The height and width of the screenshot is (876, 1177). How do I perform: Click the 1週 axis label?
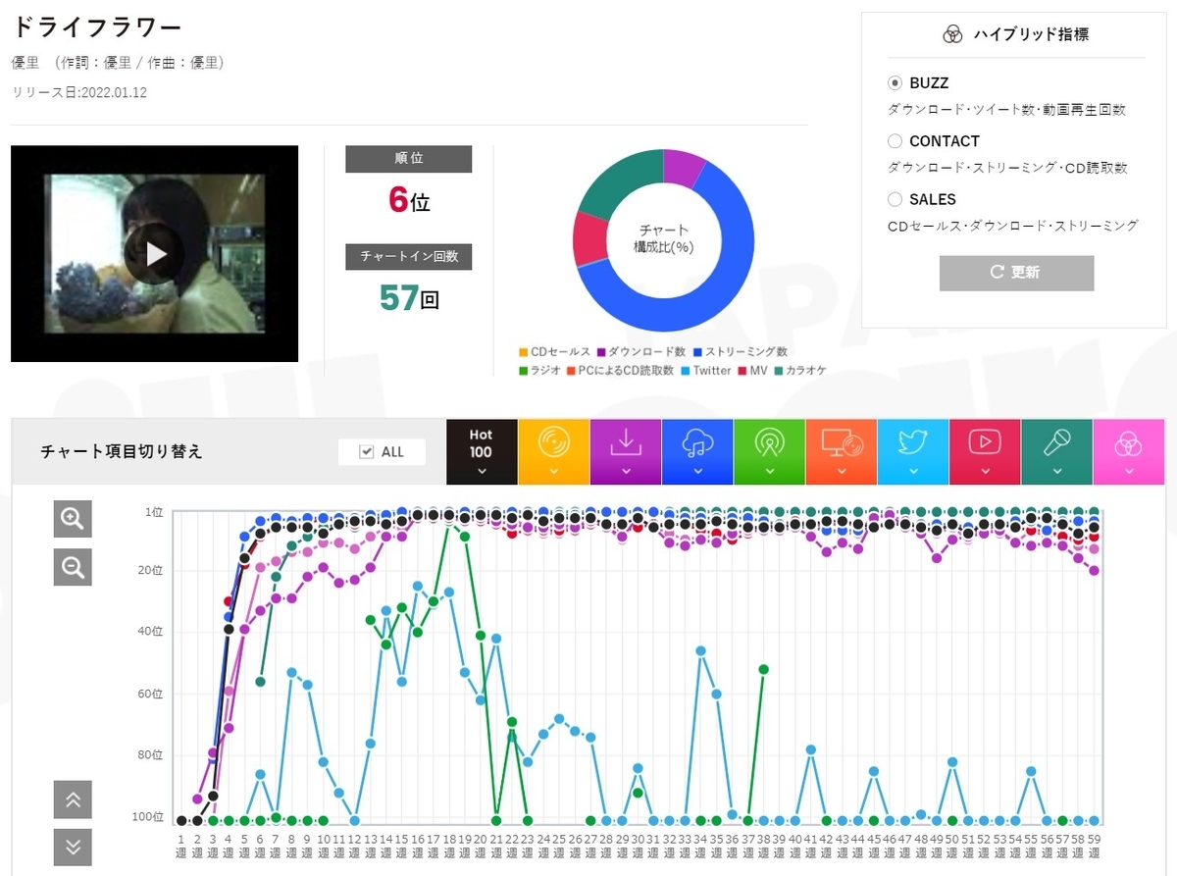(180, 847)
